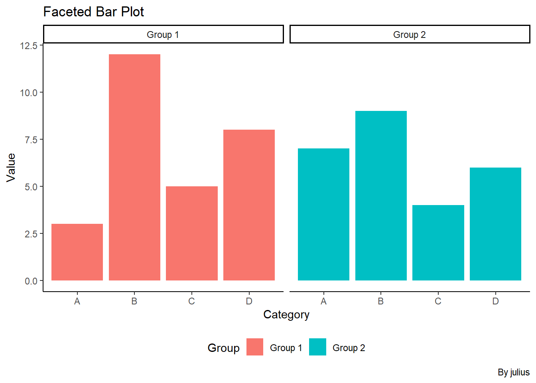Select the "Group" legend title

223,348
